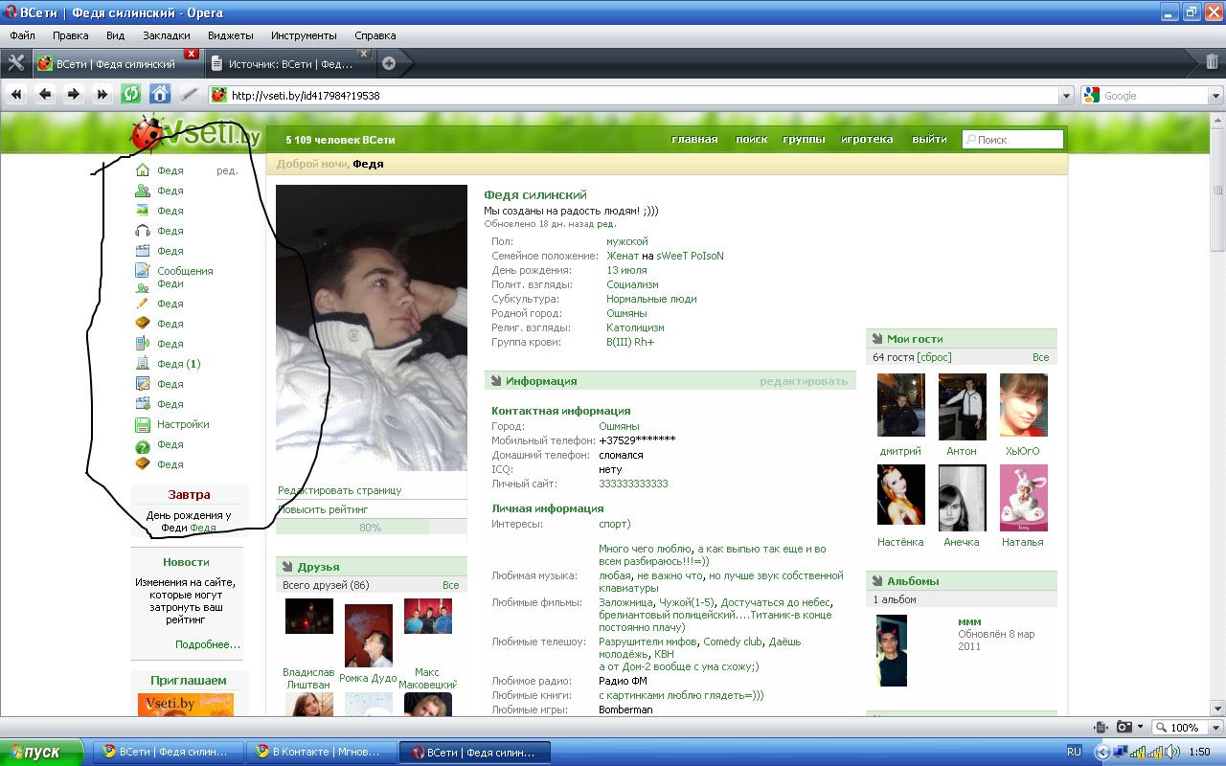
Task: Collapse the Мои гости section arrow
Action: [x=877, y=339]
